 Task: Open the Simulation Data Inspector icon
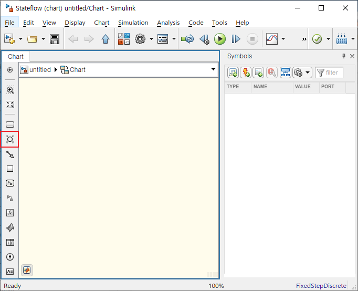click(272, 39)
